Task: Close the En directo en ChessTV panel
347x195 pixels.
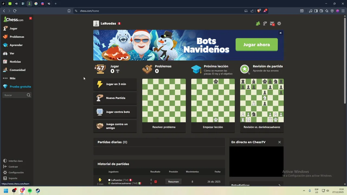Action: pyautogui.click(x=279, y=142)
